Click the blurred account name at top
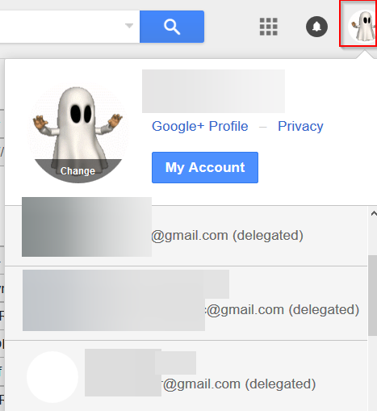 213,91
